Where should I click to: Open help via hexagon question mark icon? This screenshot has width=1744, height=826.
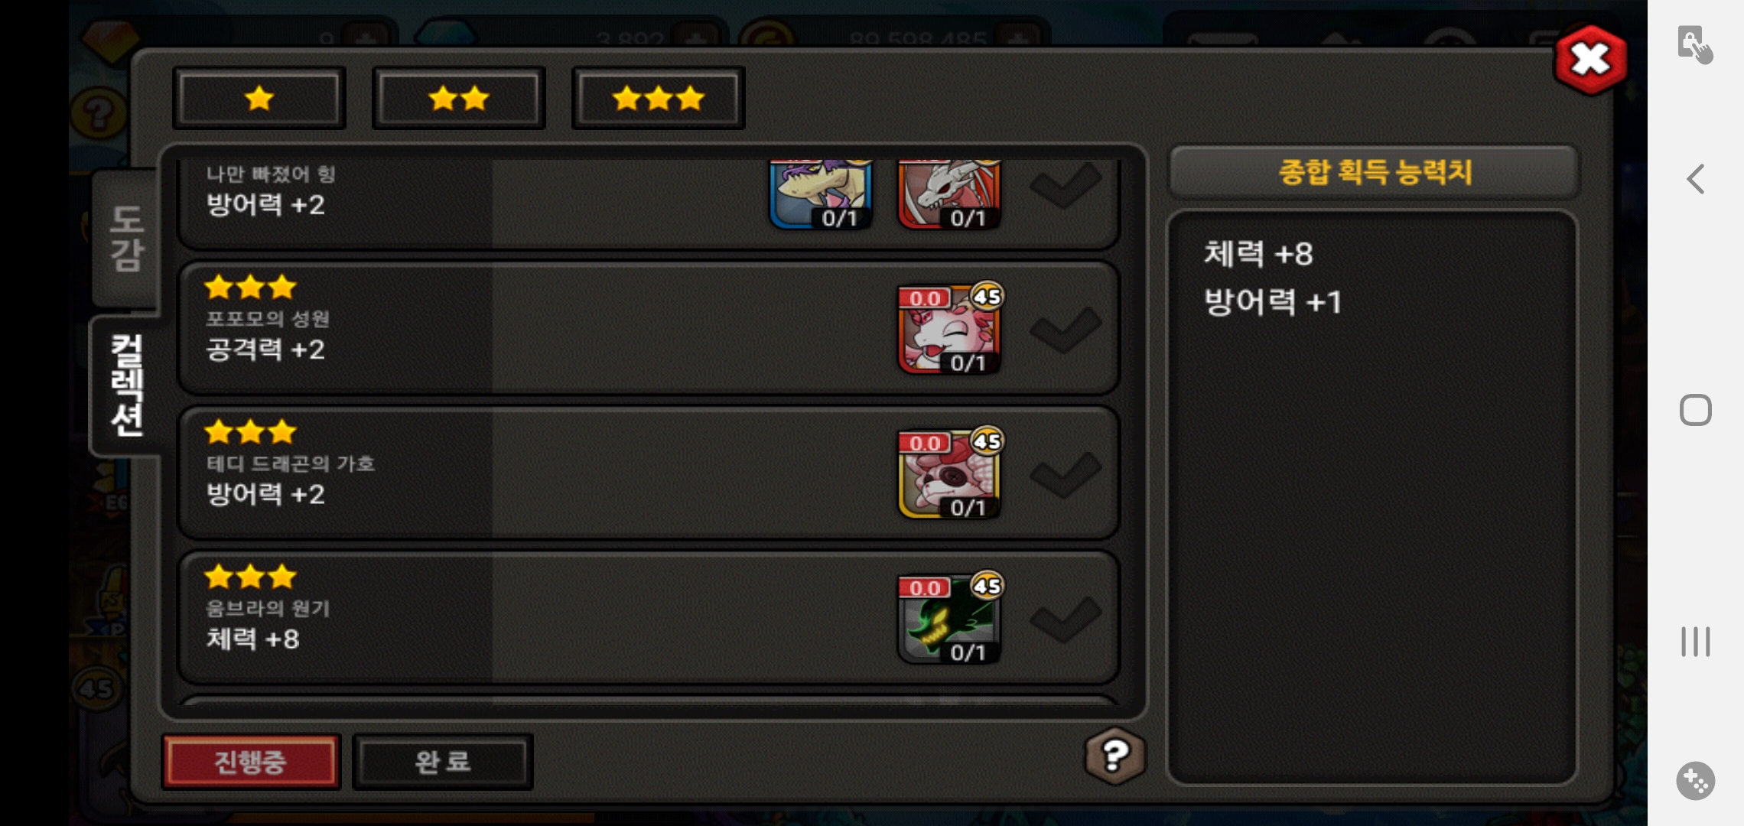tap(1115, 756)
